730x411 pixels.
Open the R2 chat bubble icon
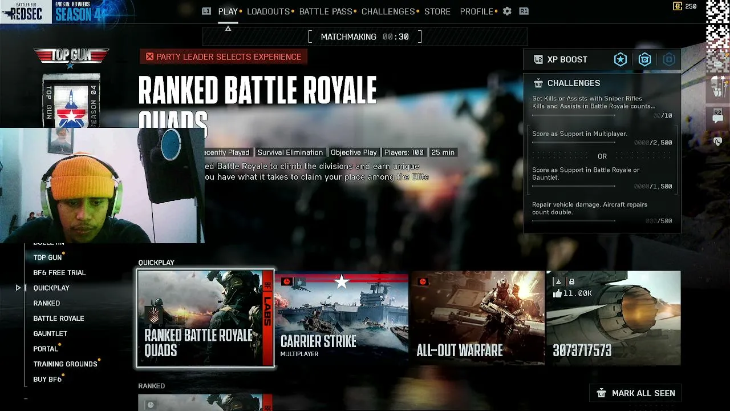[717, 116]
